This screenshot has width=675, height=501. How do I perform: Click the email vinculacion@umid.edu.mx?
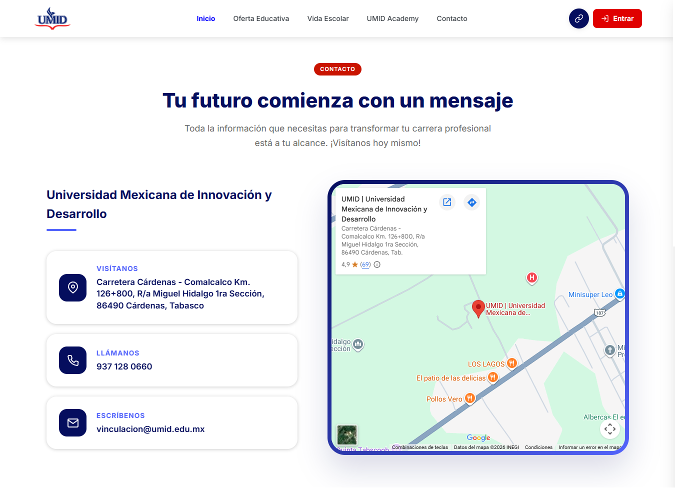point(150,429)
